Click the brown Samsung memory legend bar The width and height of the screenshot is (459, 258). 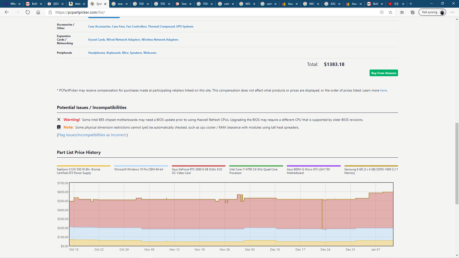[371, 166]
